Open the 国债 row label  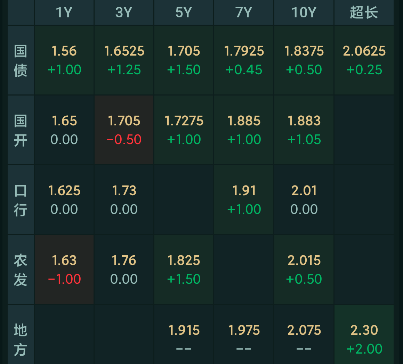[x=21, y=60]
